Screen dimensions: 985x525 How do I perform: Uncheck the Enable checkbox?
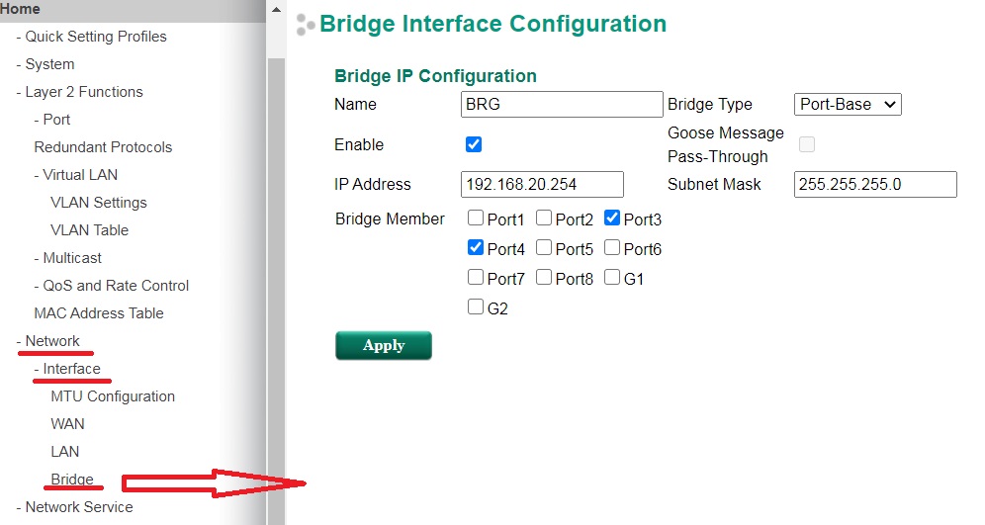coord(474,144)
